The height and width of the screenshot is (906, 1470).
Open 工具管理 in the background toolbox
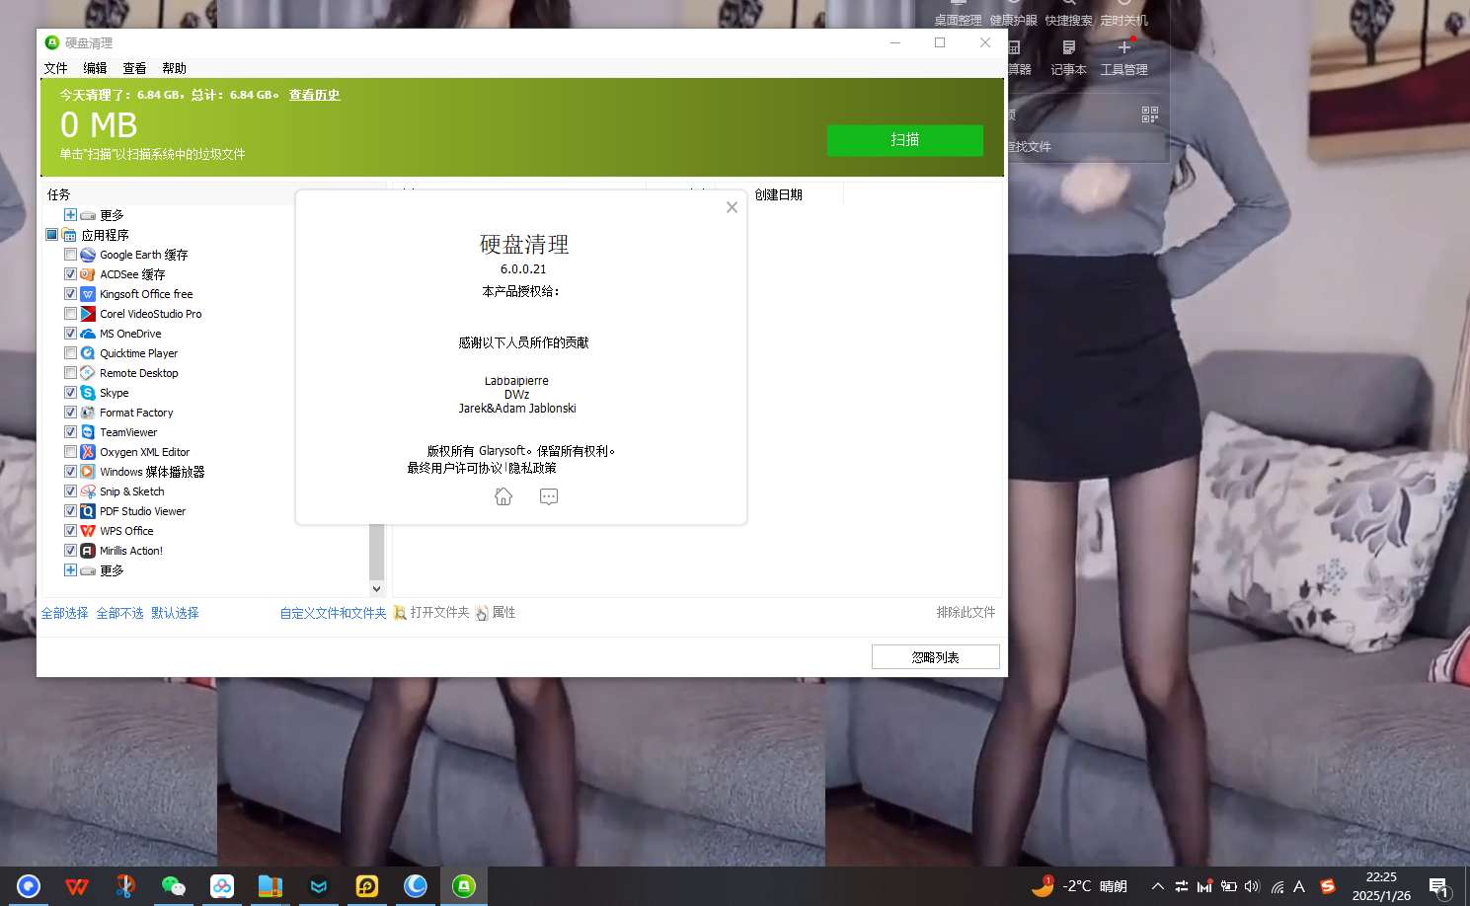1123,57
